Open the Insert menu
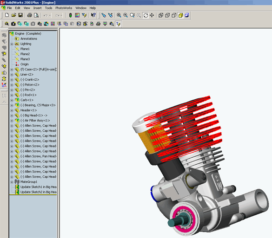 (x=37, y=8)
